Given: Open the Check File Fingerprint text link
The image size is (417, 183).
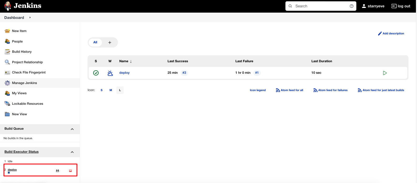Looking at the screenshot, I should (29, 72).
